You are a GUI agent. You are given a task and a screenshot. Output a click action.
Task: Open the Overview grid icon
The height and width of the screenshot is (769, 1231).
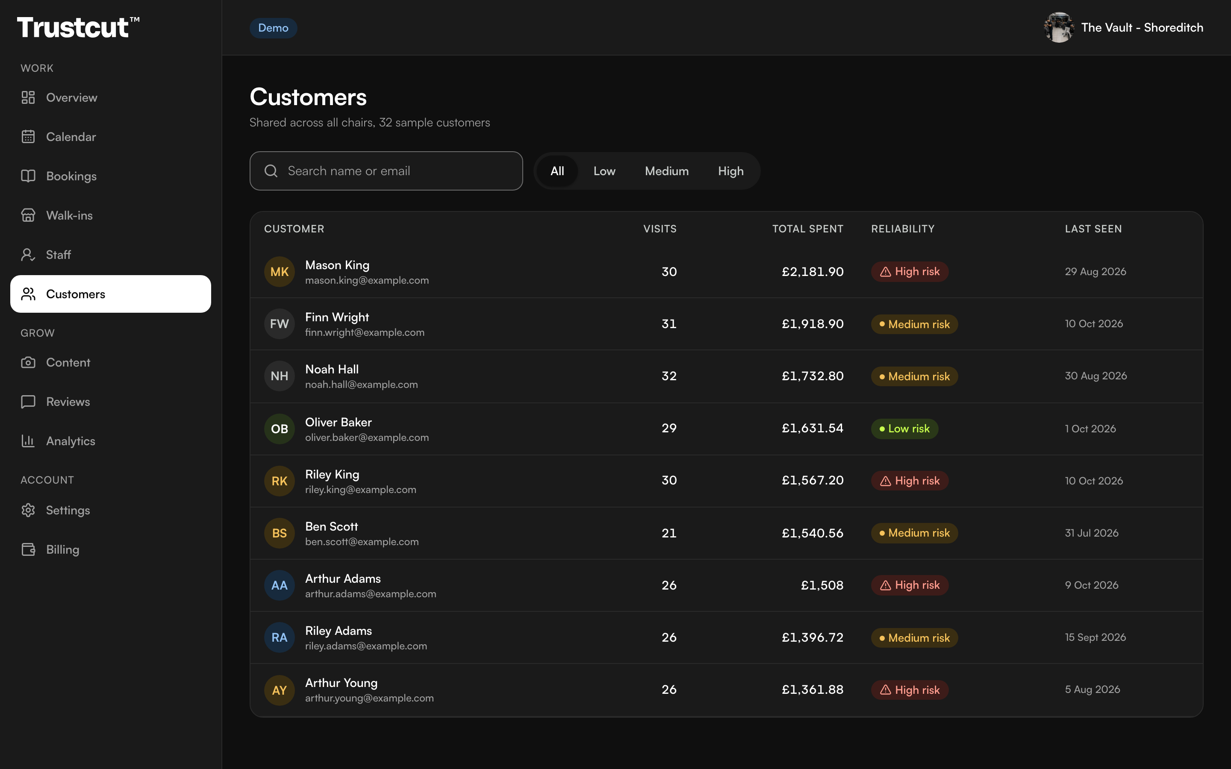pos(28,97)
